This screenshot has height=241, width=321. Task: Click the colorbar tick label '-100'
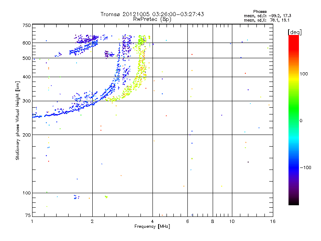point(305,167)
